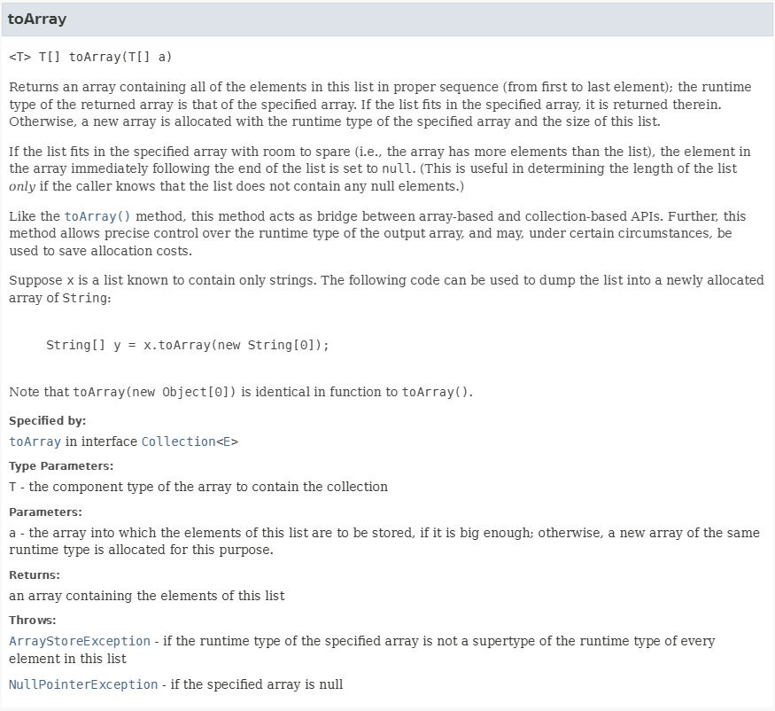Image resolution: width=775 pixels, height=711 pixels.
Task: Click the 'Specified by:' label
Action: tap(48, 421)
